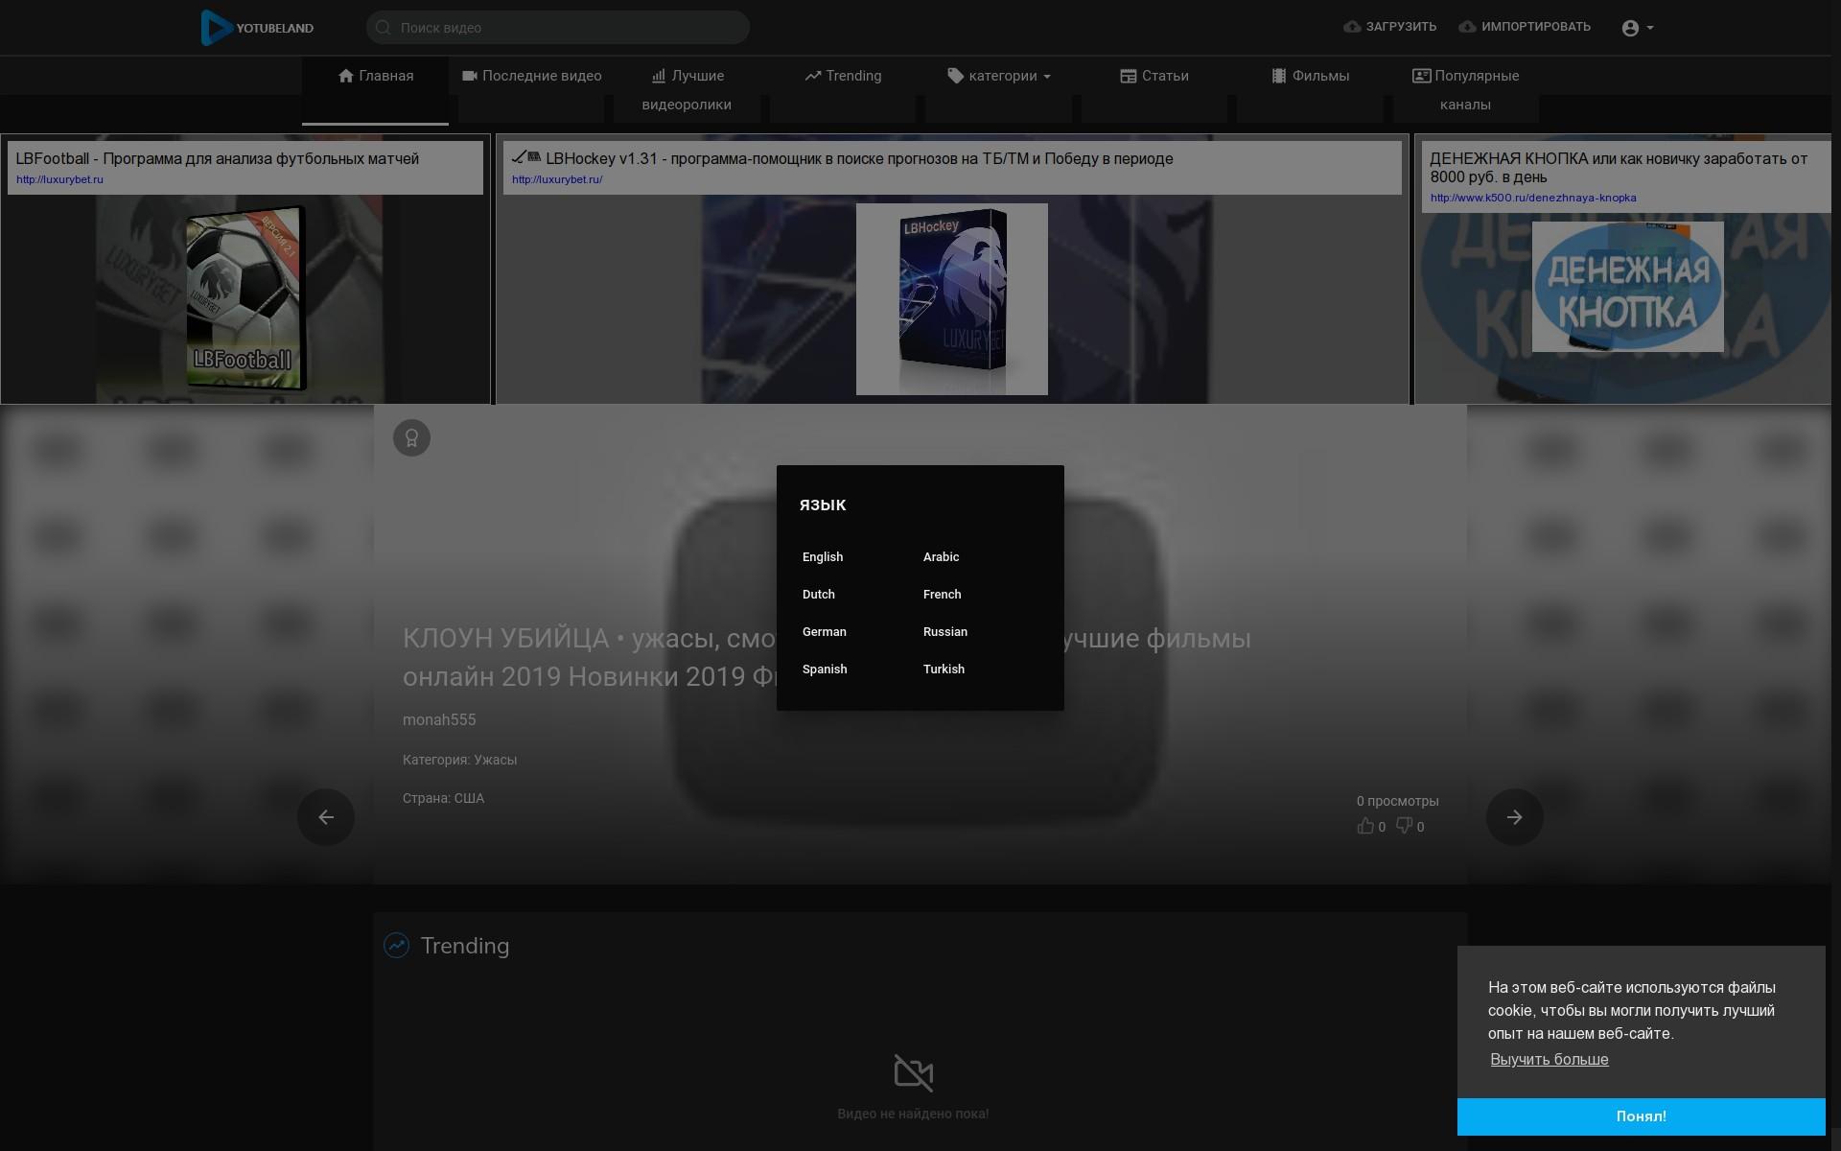Like the video with thumbs-up icon
The image size is (1841, 1151).
click(1365, 826)
